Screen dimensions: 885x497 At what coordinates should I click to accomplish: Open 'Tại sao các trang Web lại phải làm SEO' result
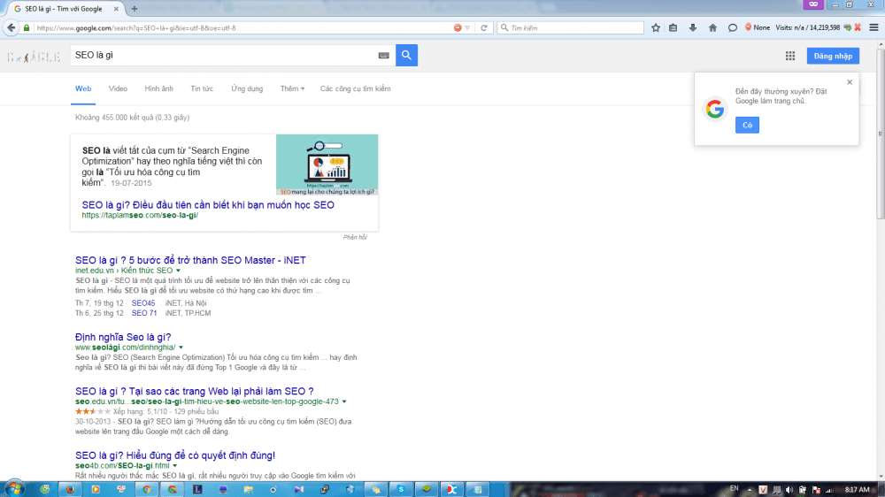[194, 391]
